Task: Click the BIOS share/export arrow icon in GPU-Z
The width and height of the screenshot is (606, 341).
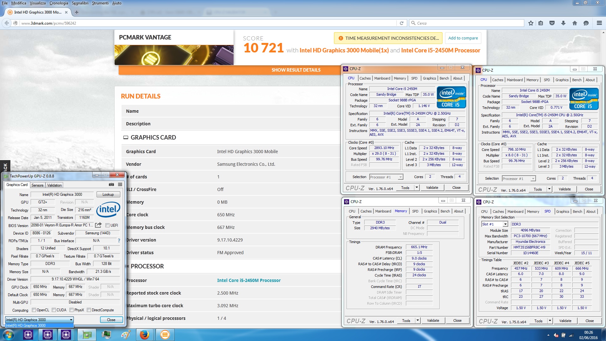Action: [x=98, y=225]
